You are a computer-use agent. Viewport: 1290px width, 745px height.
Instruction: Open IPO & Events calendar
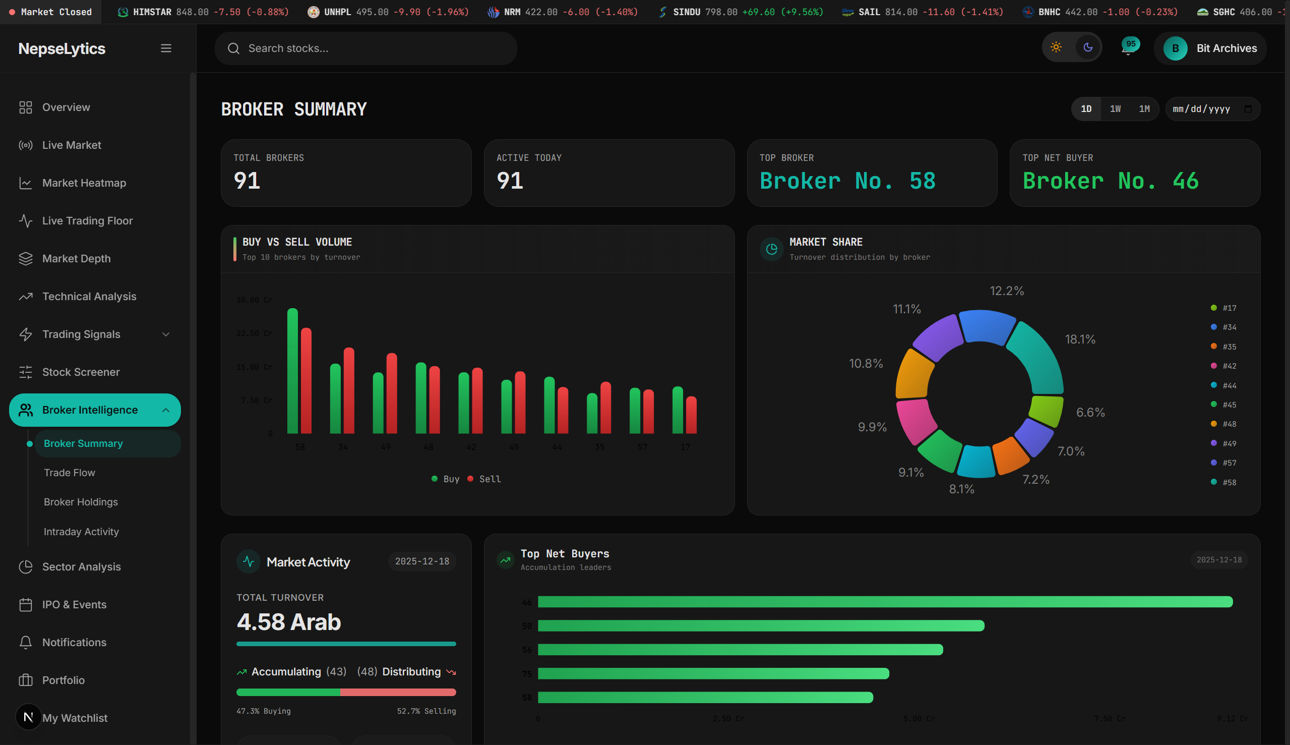tap(74, 604)
